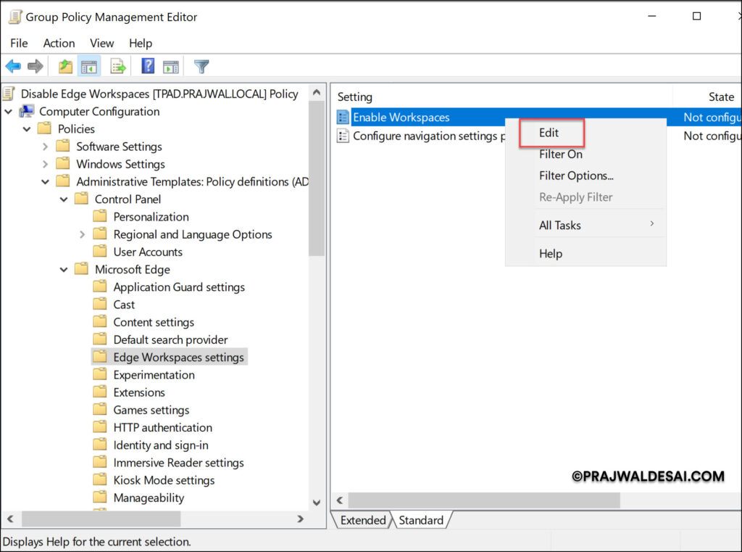Viewport: 742px width, 552px height.
Task: Click settings pane horizontal scroll left arrow
Action: 340,500
